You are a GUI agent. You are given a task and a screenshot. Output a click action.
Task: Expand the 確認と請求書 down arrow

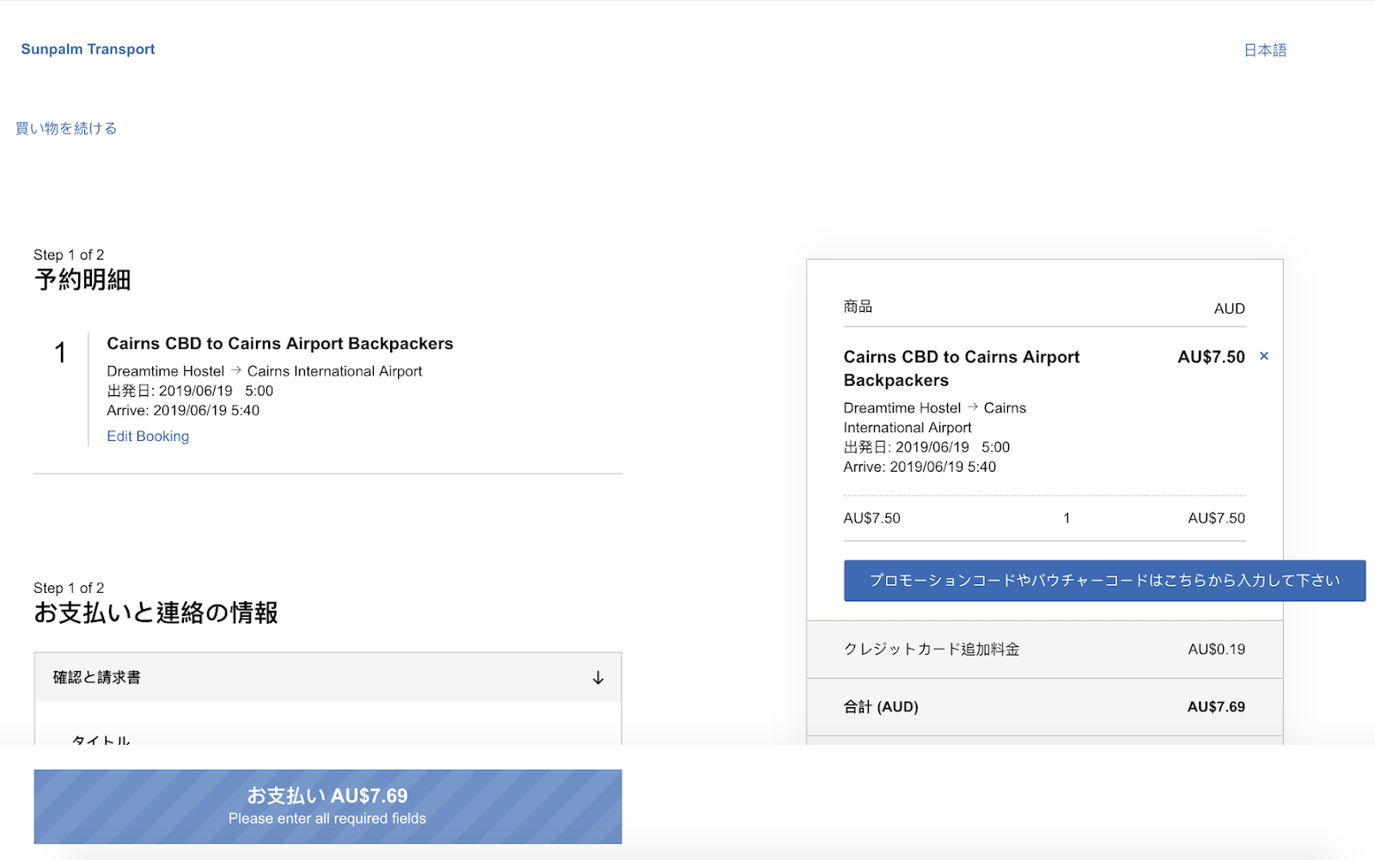point(598,678)
